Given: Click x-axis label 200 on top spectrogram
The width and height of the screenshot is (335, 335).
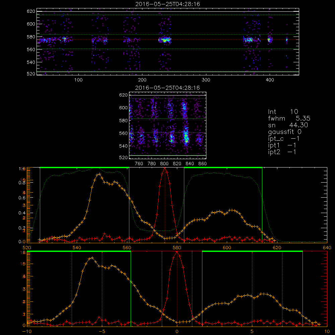Looking at the screenshot, I should 142,80.
